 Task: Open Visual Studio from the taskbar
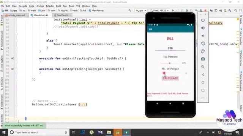(x=100, y=132)
